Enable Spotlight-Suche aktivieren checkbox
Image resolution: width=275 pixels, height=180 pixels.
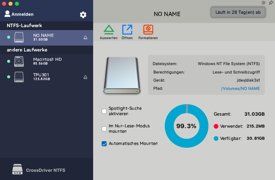104,111
